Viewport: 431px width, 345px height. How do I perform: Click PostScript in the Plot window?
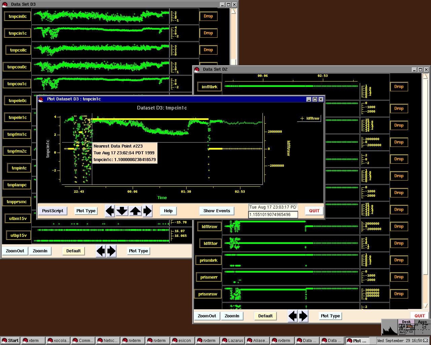click(53, 211)
